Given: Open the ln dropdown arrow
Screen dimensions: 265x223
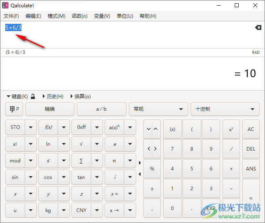Looking at the screenshot, I should point(64,144).
